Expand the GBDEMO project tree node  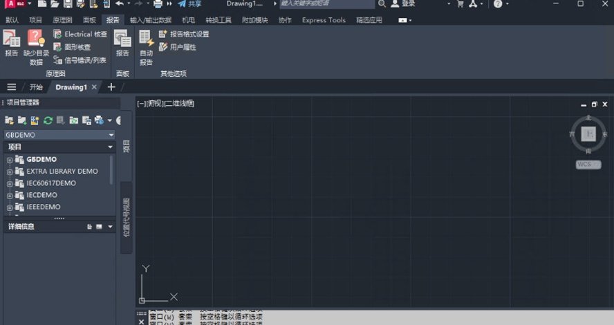coord(10,160)
